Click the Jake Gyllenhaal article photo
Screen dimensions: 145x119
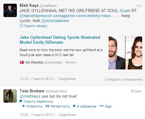tap(125, 53)
